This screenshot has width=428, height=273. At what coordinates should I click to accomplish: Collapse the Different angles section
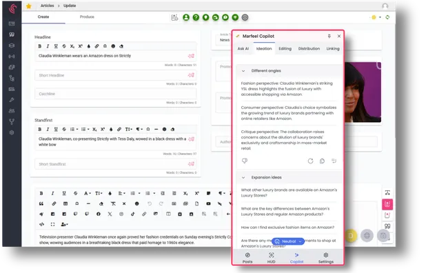(243, 71)
